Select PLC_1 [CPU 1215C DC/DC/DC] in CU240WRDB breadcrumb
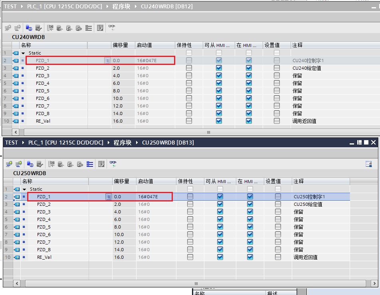Viewport: 380px width, 295px height. tap(65, 6)
